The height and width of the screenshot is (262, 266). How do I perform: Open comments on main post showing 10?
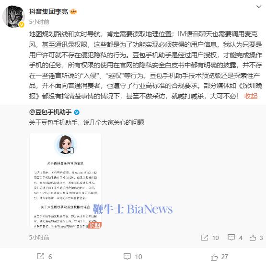click(133, 257)
